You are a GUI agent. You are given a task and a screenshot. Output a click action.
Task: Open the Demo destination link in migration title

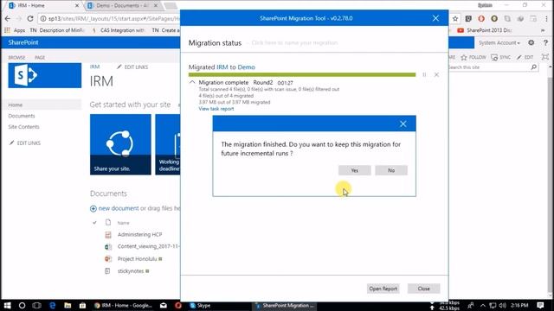click(x=246, y=67)
